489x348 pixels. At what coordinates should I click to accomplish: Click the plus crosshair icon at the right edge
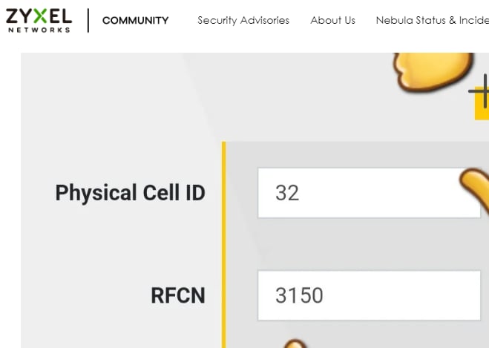[x=480, y=91]
